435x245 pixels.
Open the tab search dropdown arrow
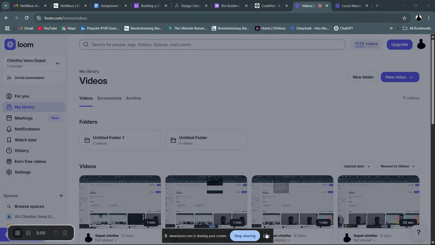[x=6, y=6]
